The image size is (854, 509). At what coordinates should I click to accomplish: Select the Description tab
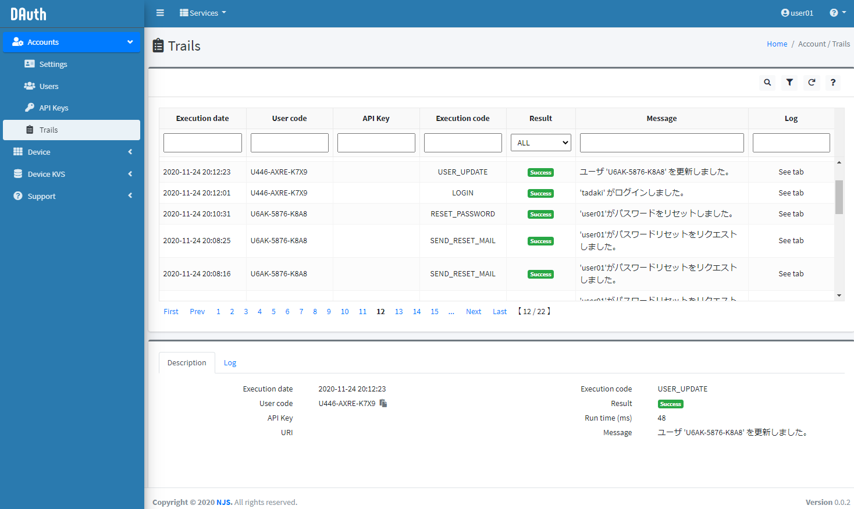(187, 362)
